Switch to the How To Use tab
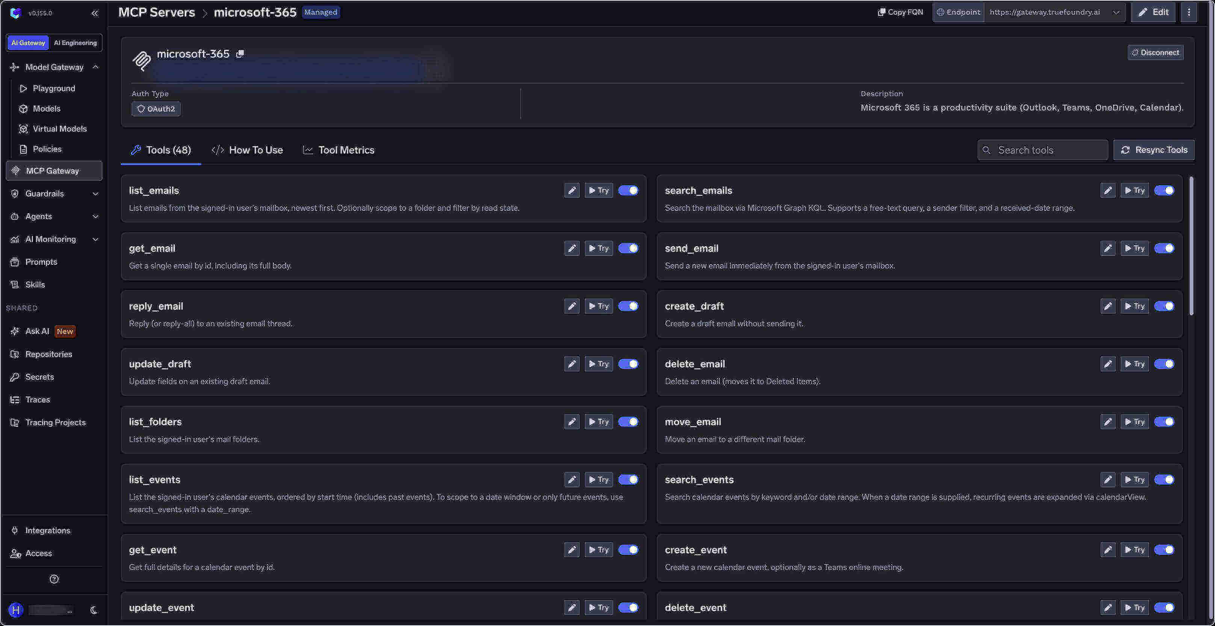 [247, 150]
